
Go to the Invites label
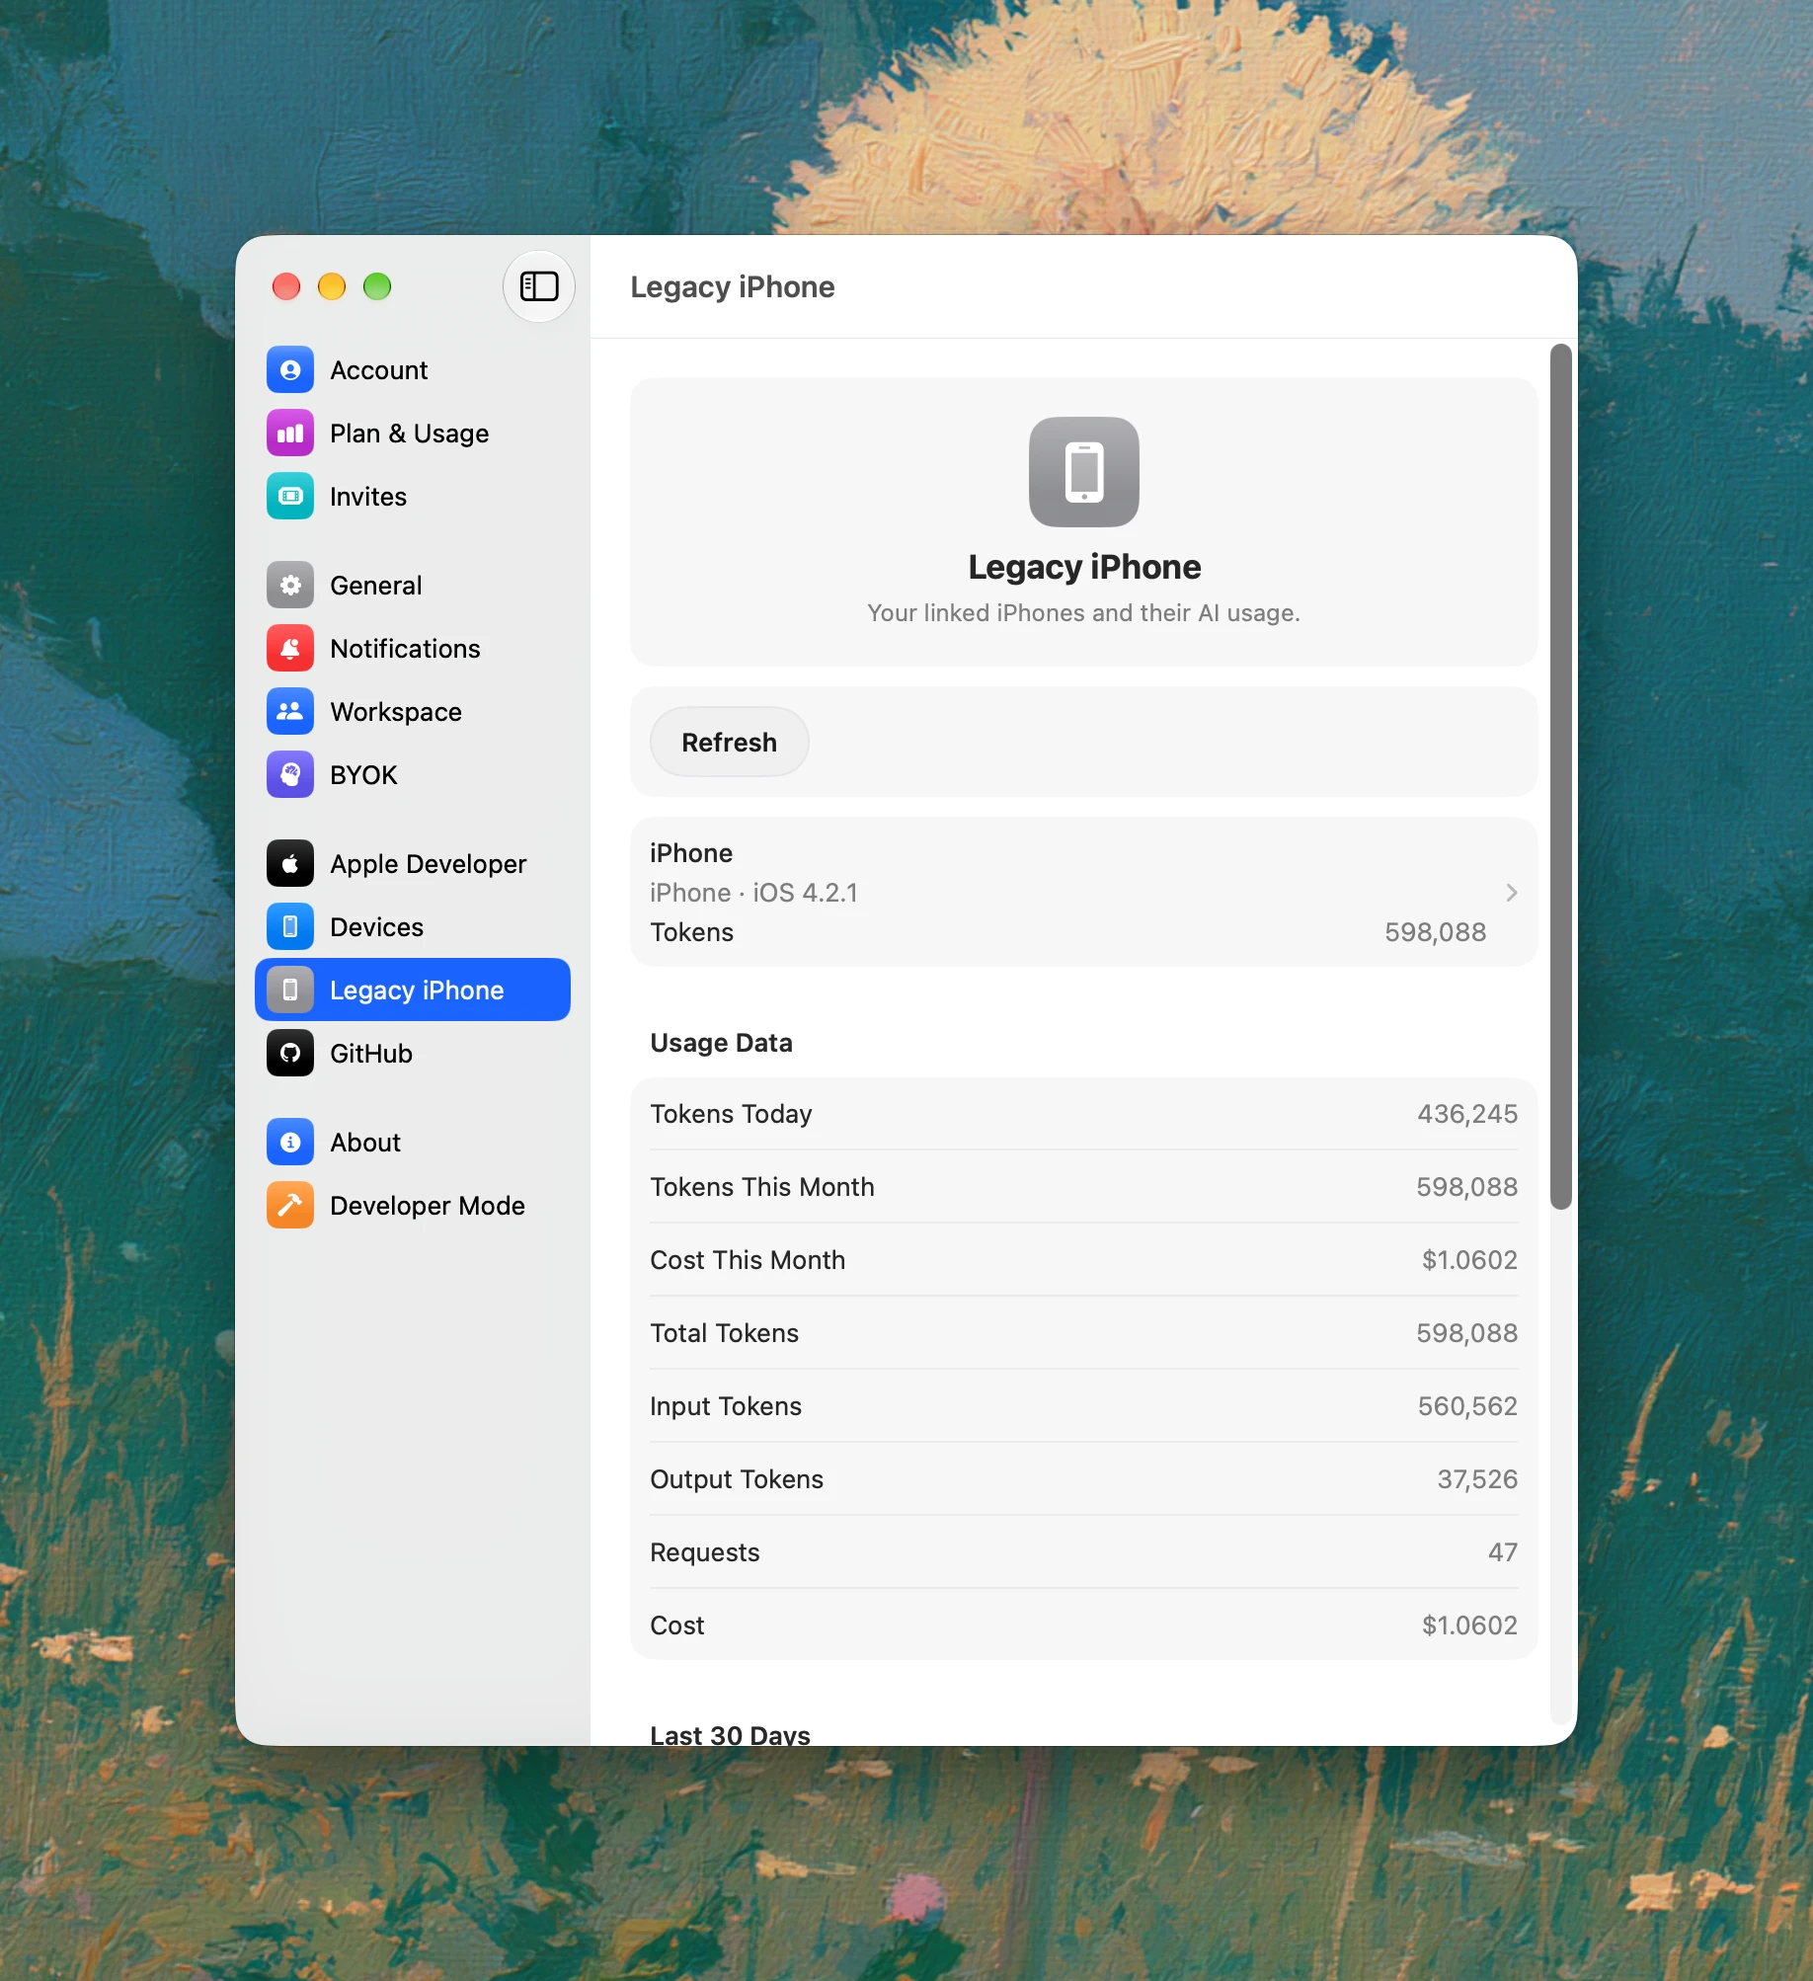tap(367, 497)
